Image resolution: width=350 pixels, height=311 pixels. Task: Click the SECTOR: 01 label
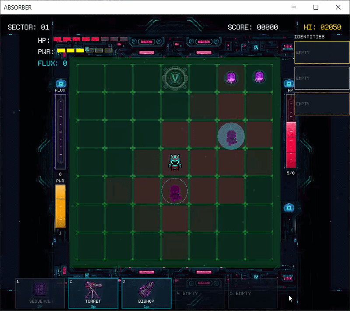[28, 27]
